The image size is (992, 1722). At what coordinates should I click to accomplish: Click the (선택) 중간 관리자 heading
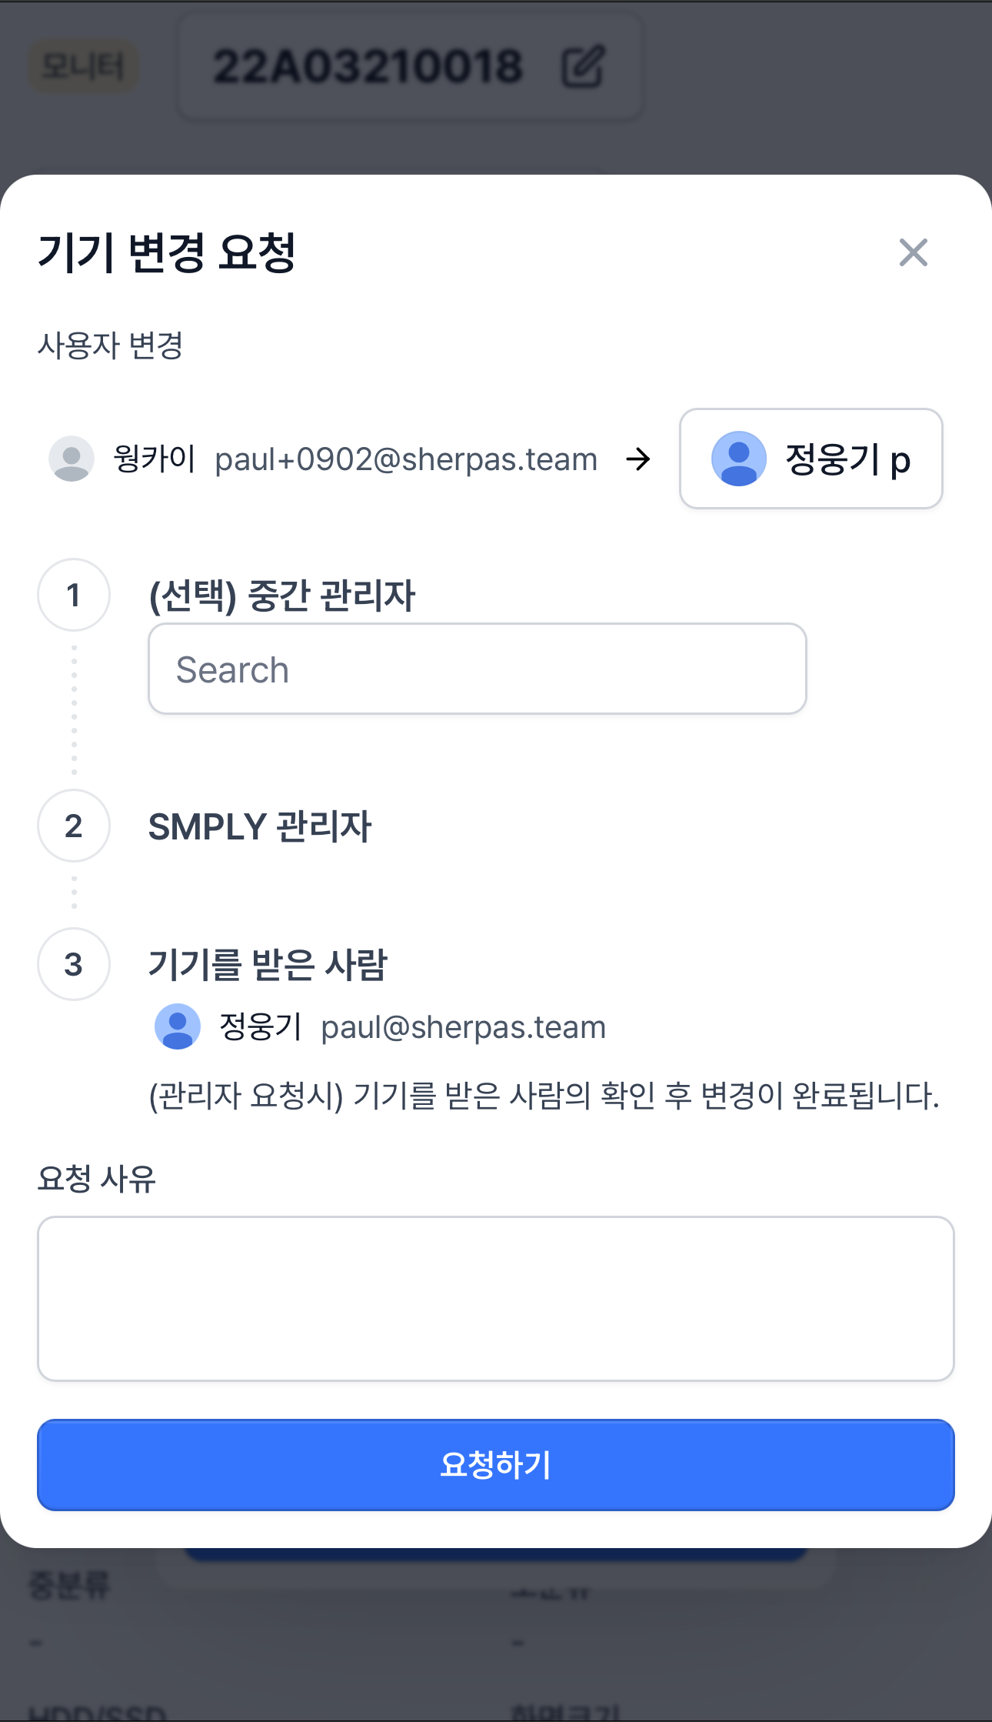click(x=282, y=596)
